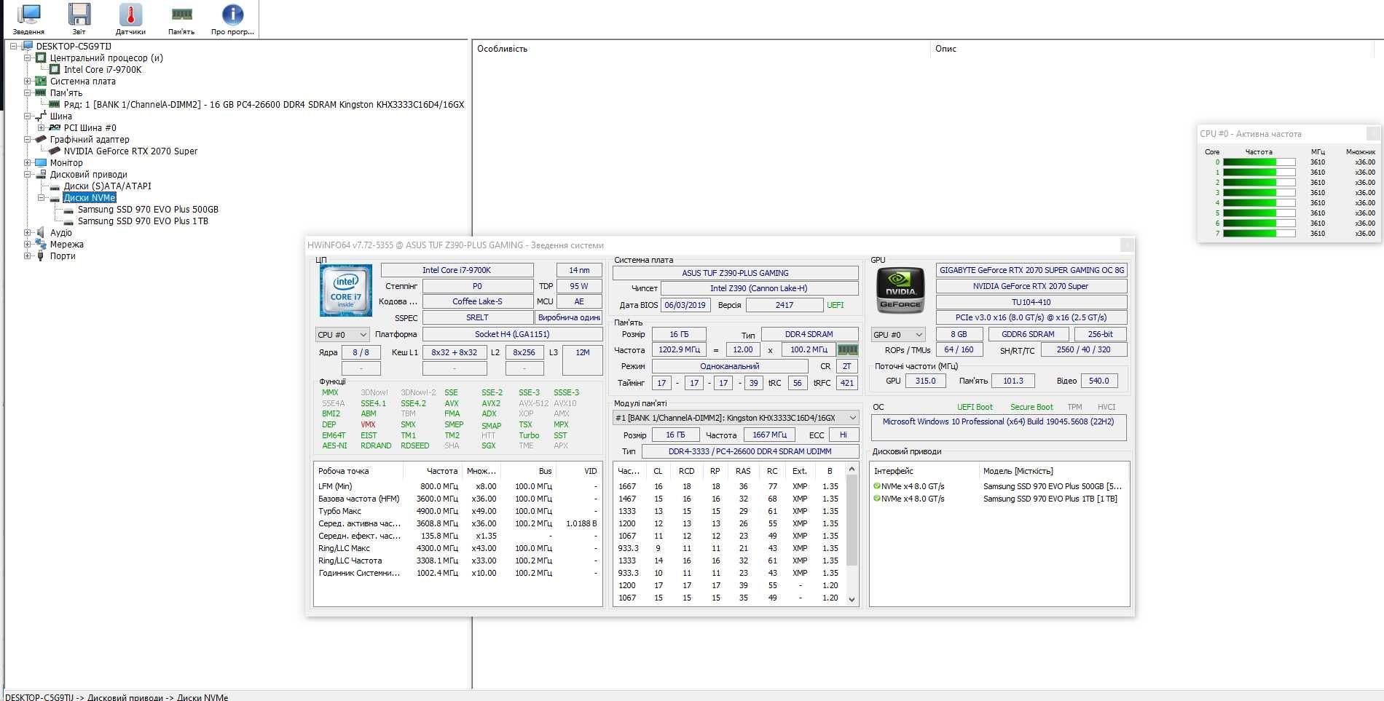1384x701 pixels.
Task: Click the PCI icon beside PCI Шина #0
Action: pos(55,127)
